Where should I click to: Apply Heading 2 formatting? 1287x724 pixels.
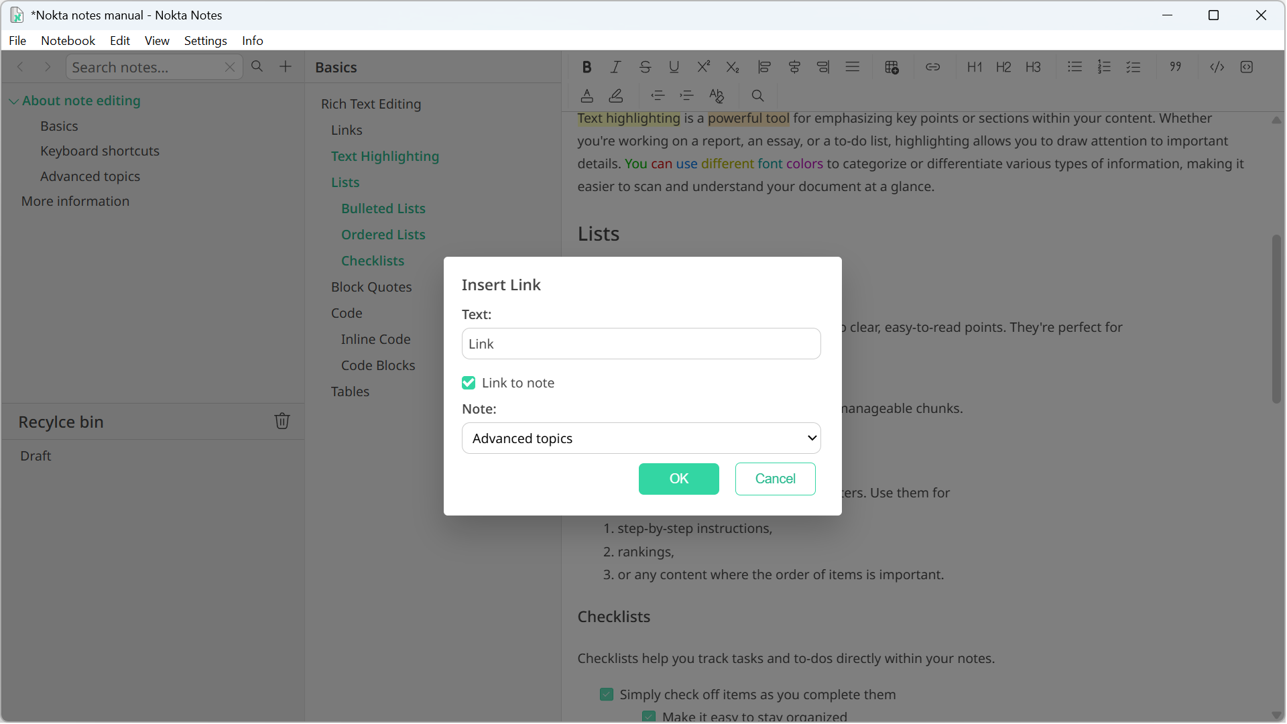[1003, 66]
